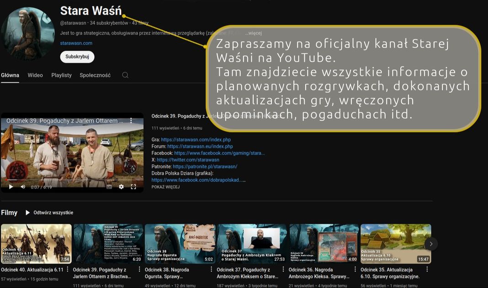
Task: Open options menu for Odcinek 38 video
Action: click(x=211, y=270)
